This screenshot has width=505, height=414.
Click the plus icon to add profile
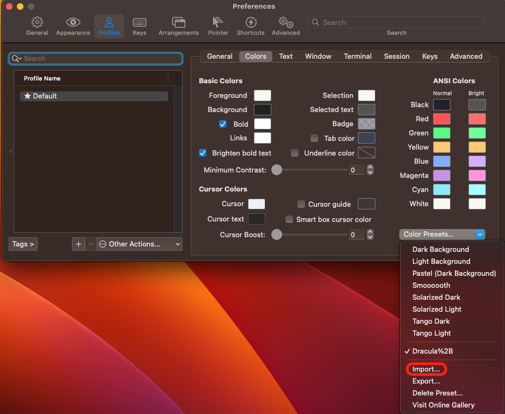[x=78, y=244]
